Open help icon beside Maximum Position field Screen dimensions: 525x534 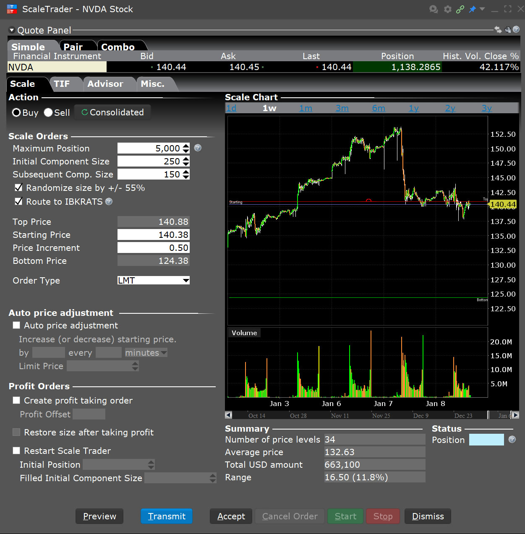(x=198, y=148)
